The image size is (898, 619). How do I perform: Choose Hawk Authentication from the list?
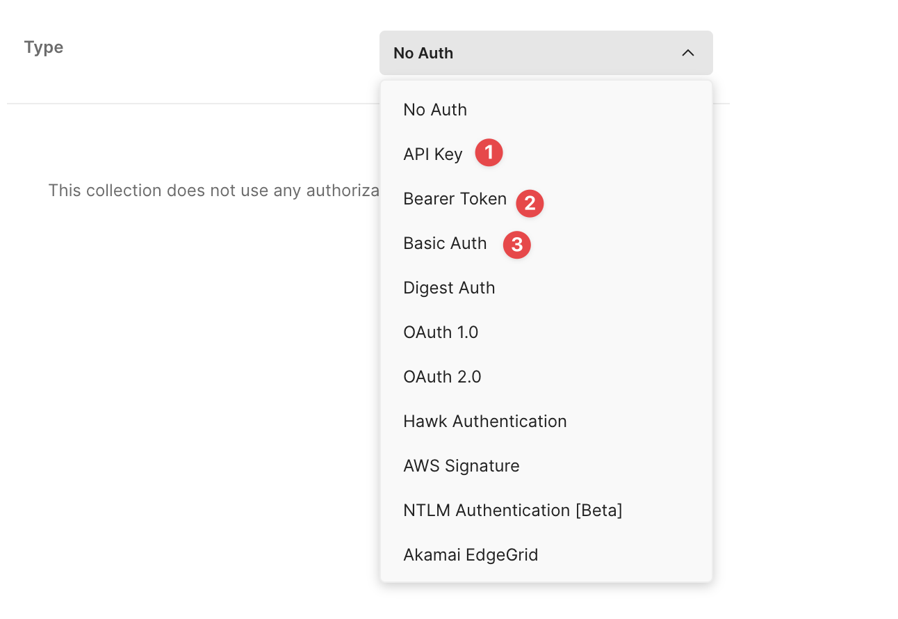point(484,421)
